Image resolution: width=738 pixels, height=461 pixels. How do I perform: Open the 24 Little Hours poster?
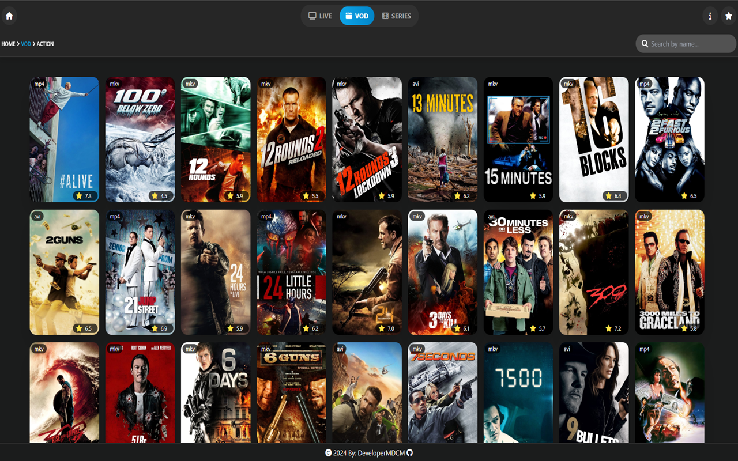(x=291, y=272)
